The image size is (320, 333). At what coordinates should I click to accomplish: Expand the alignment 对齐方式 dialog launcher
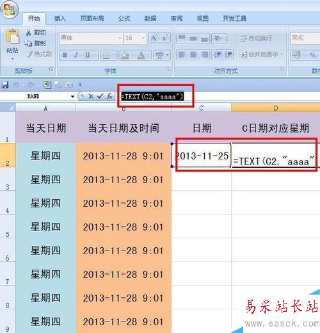tap(282, 69)
